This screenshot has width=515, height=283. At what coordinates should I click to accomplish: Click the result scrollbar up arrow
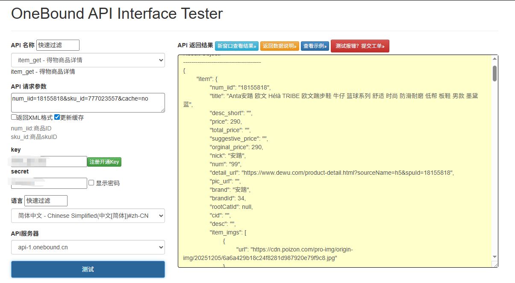(494, 59)
